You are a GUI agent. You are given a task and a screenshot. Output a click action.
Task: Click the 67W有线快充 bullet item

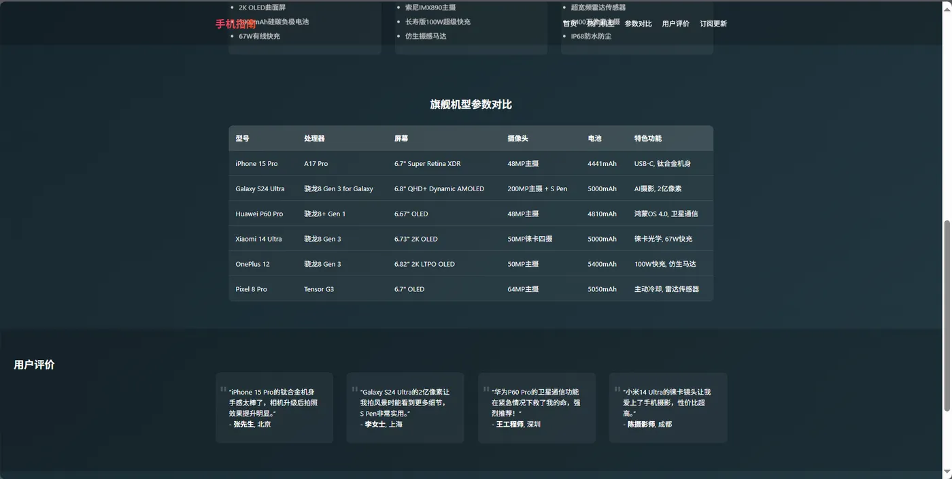pyautogui.click(x=259, y=36)
